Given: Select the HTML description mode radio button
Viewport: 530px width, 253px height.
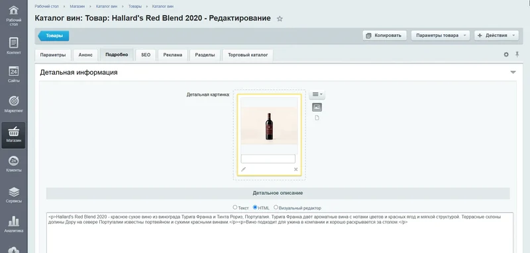Looking at the screenshot, I should click(255, 207).
